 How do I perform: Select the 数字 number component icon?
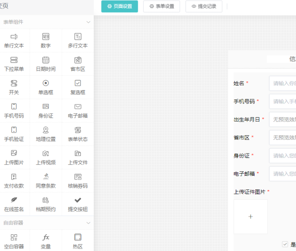click(46, 36)
